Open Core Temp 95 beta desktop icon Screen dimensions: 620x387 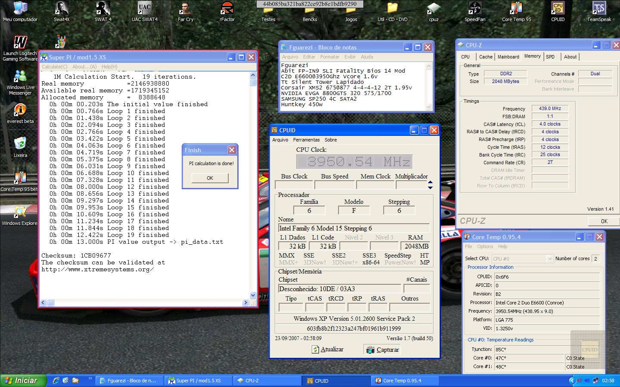[19, 181]
